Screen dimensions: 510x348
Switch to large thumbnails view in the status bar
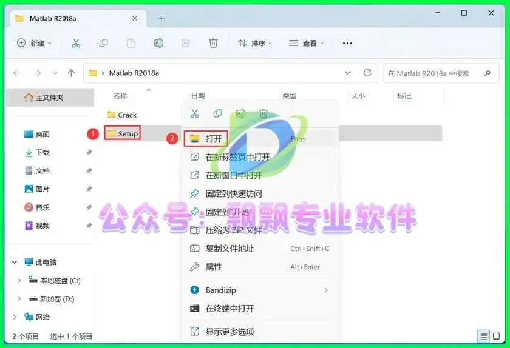tap(497, 336)
